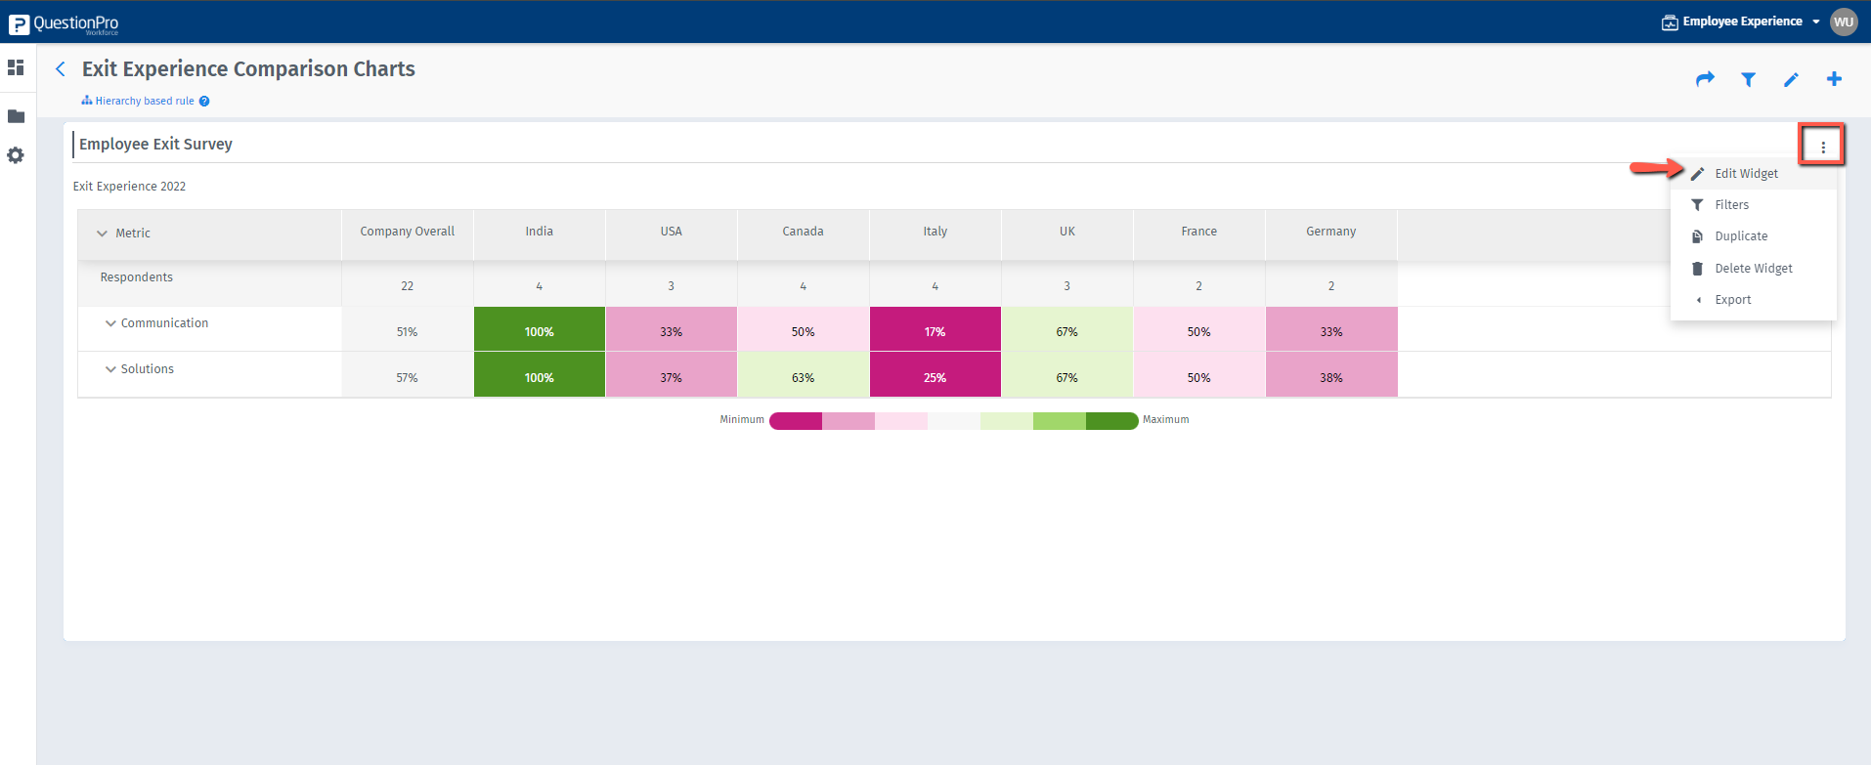1871x765 pixels.
Task: Click Canada Solutions 63% cell
Action: [x=804, y=375]
